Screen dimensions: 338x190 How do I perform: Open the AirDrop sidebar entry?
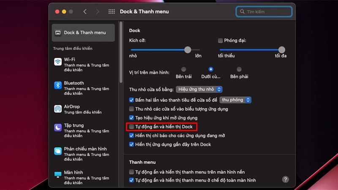point(83,109)
